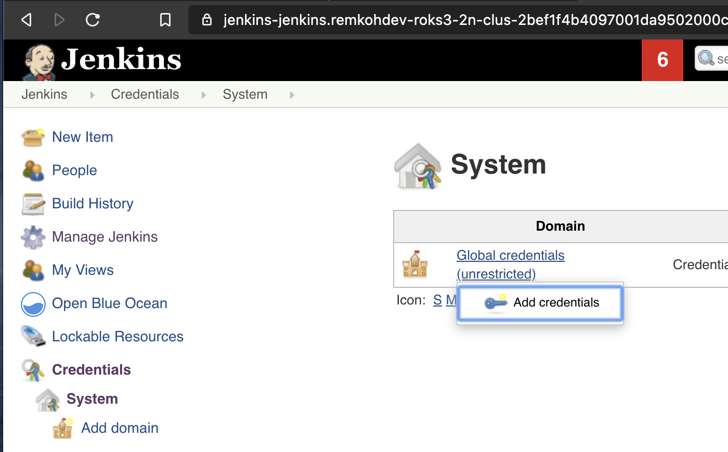The height and width of the screenshot is (452, 728).
Task: Click the magnifier icon in the search box
Action: coord(706,58)
